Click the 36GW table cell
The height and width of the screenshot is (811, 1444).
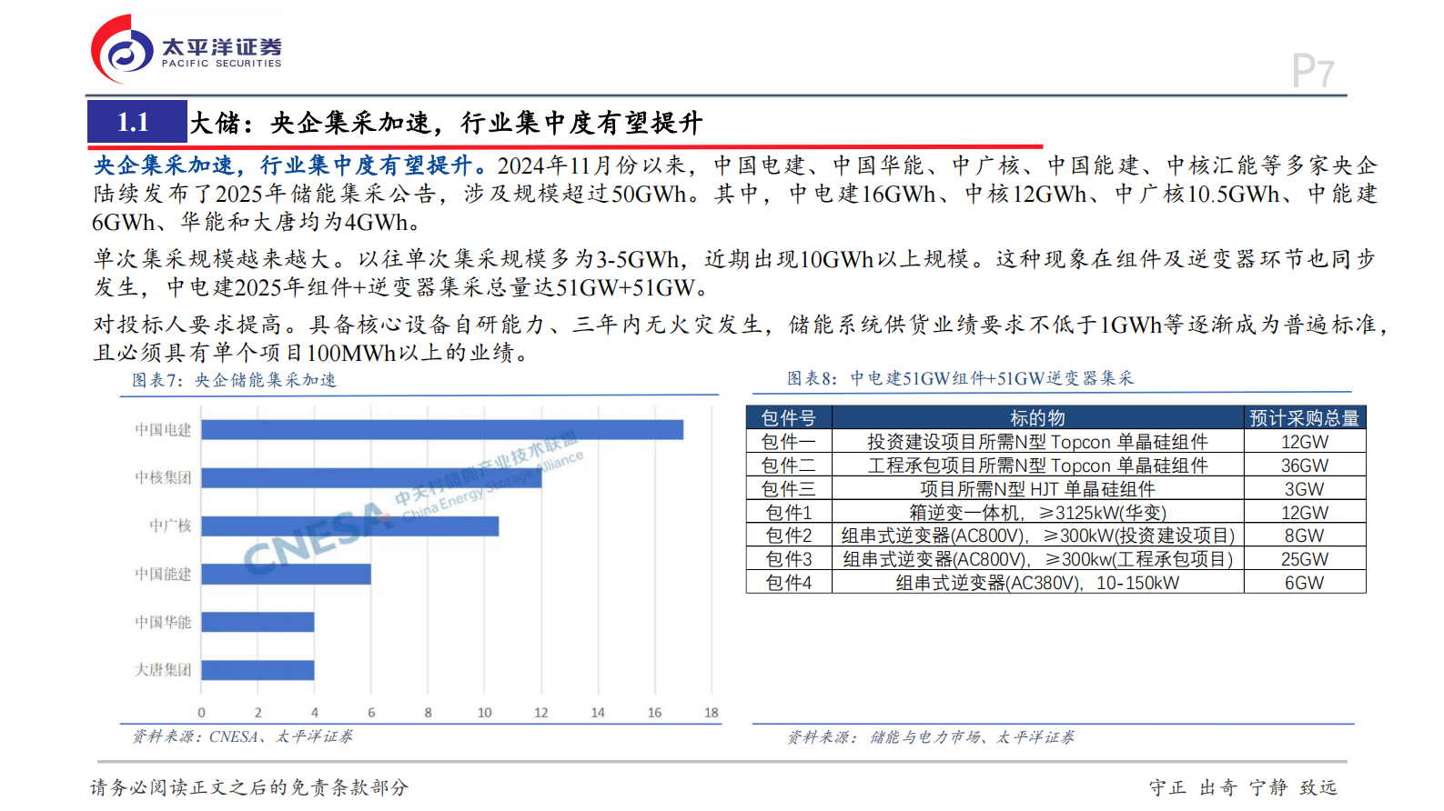pyautogui.click(x=1305, y=466)
